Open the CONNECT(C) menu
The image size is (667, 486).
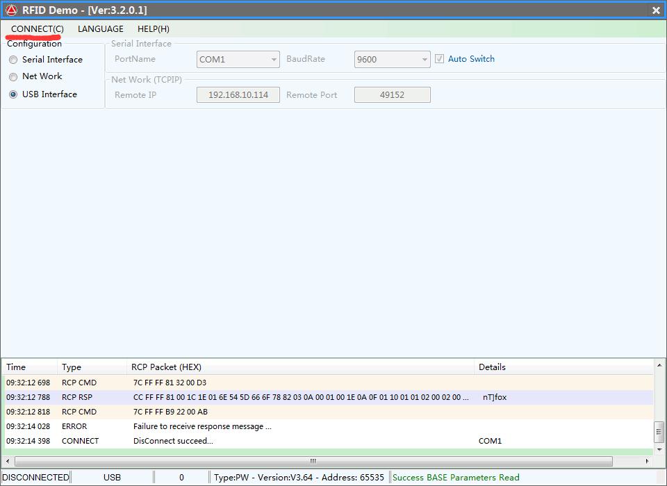click(x=38, y=28)
